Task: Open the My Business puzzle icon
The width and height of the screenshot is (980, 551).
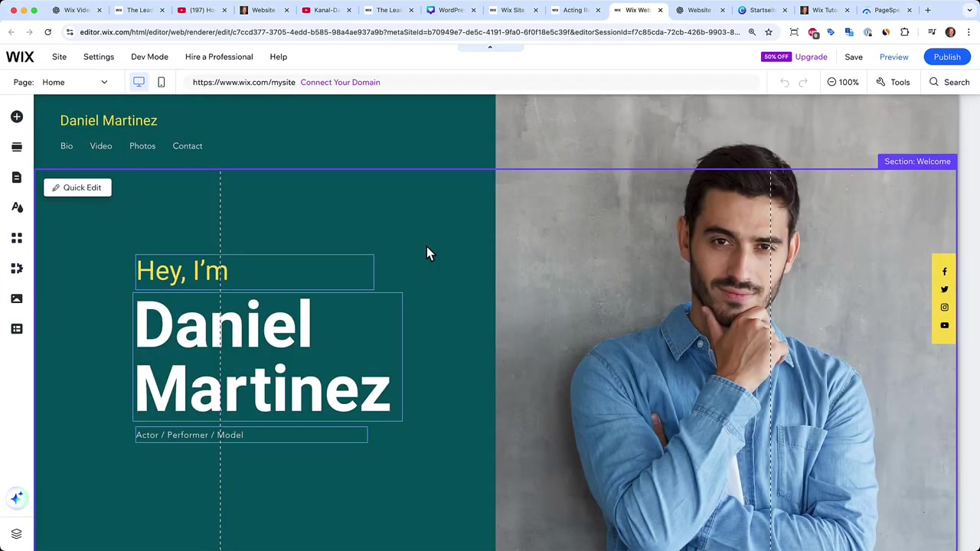Action: 17,269
